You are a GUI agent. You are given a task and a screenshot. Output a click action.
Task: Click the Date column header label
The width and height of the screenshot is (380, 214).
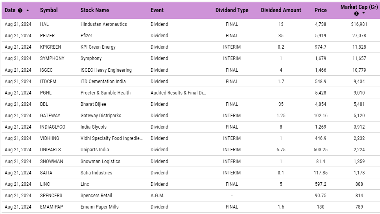(x=10, y=10)
